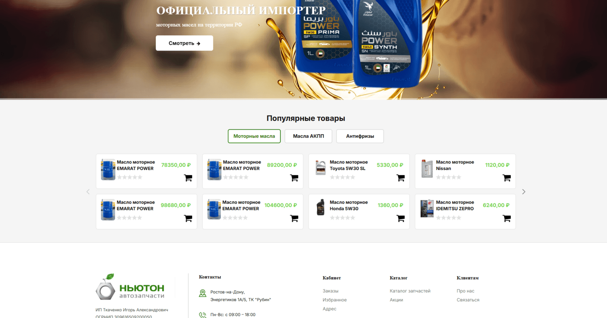This screenshot has width=607, height=318.
Task: Click the Пн-Вс: с 09:00 – 18:00 hours
Action: [233, 315]
